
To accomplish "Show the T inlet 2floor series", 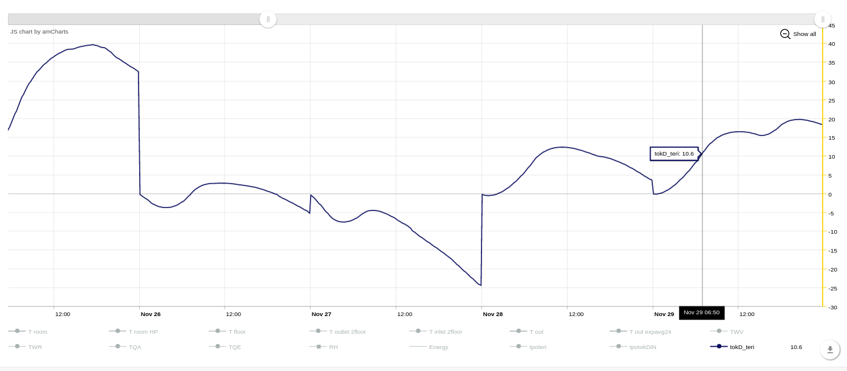I will pos(445,332).
